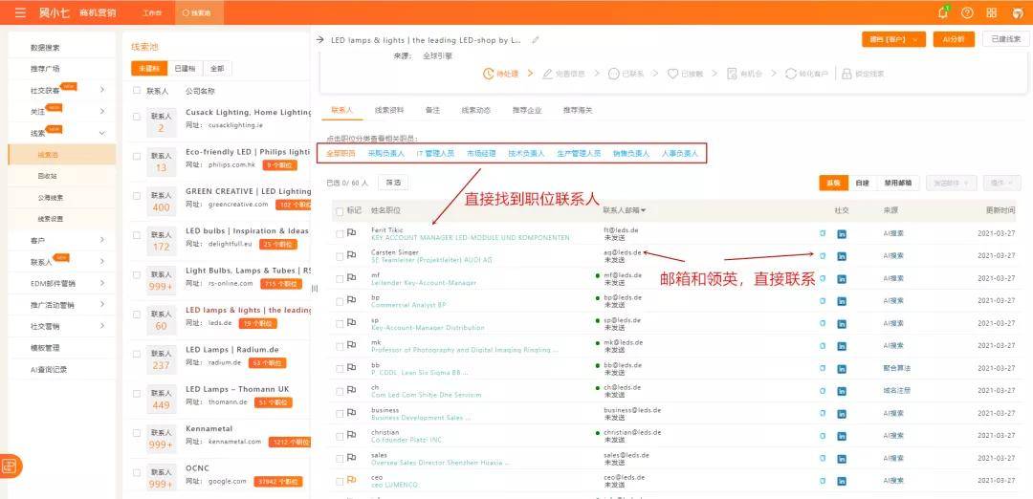Expand the 关注 sidebar section
The height and width of the screenshot is (499, 1033).
(x=102, y=111)
